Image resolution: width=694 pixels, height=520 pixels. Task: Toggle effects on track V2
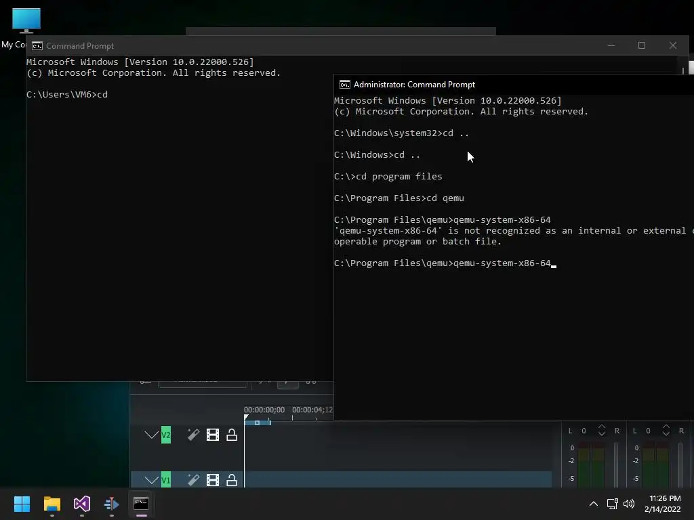click(x=193, y=435)
